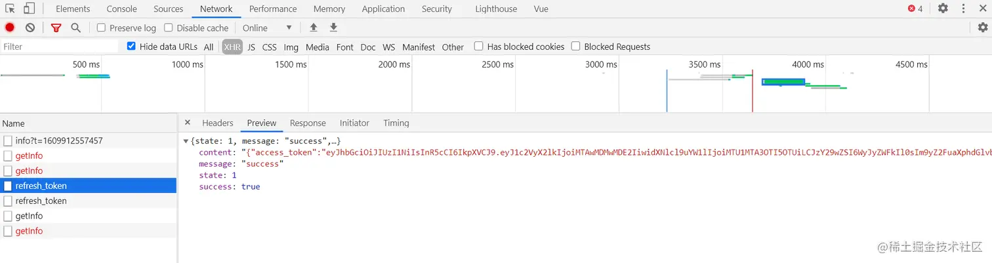This screenshot has width=992, height=263.
Task: Click the import HAR upload arrow
Action: click(x=314, y=28)
